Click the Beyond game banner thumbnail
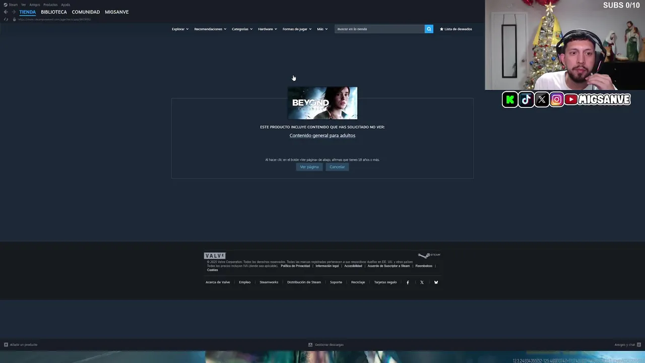This screenshot has width=645, height=363. tap(322, 103)
